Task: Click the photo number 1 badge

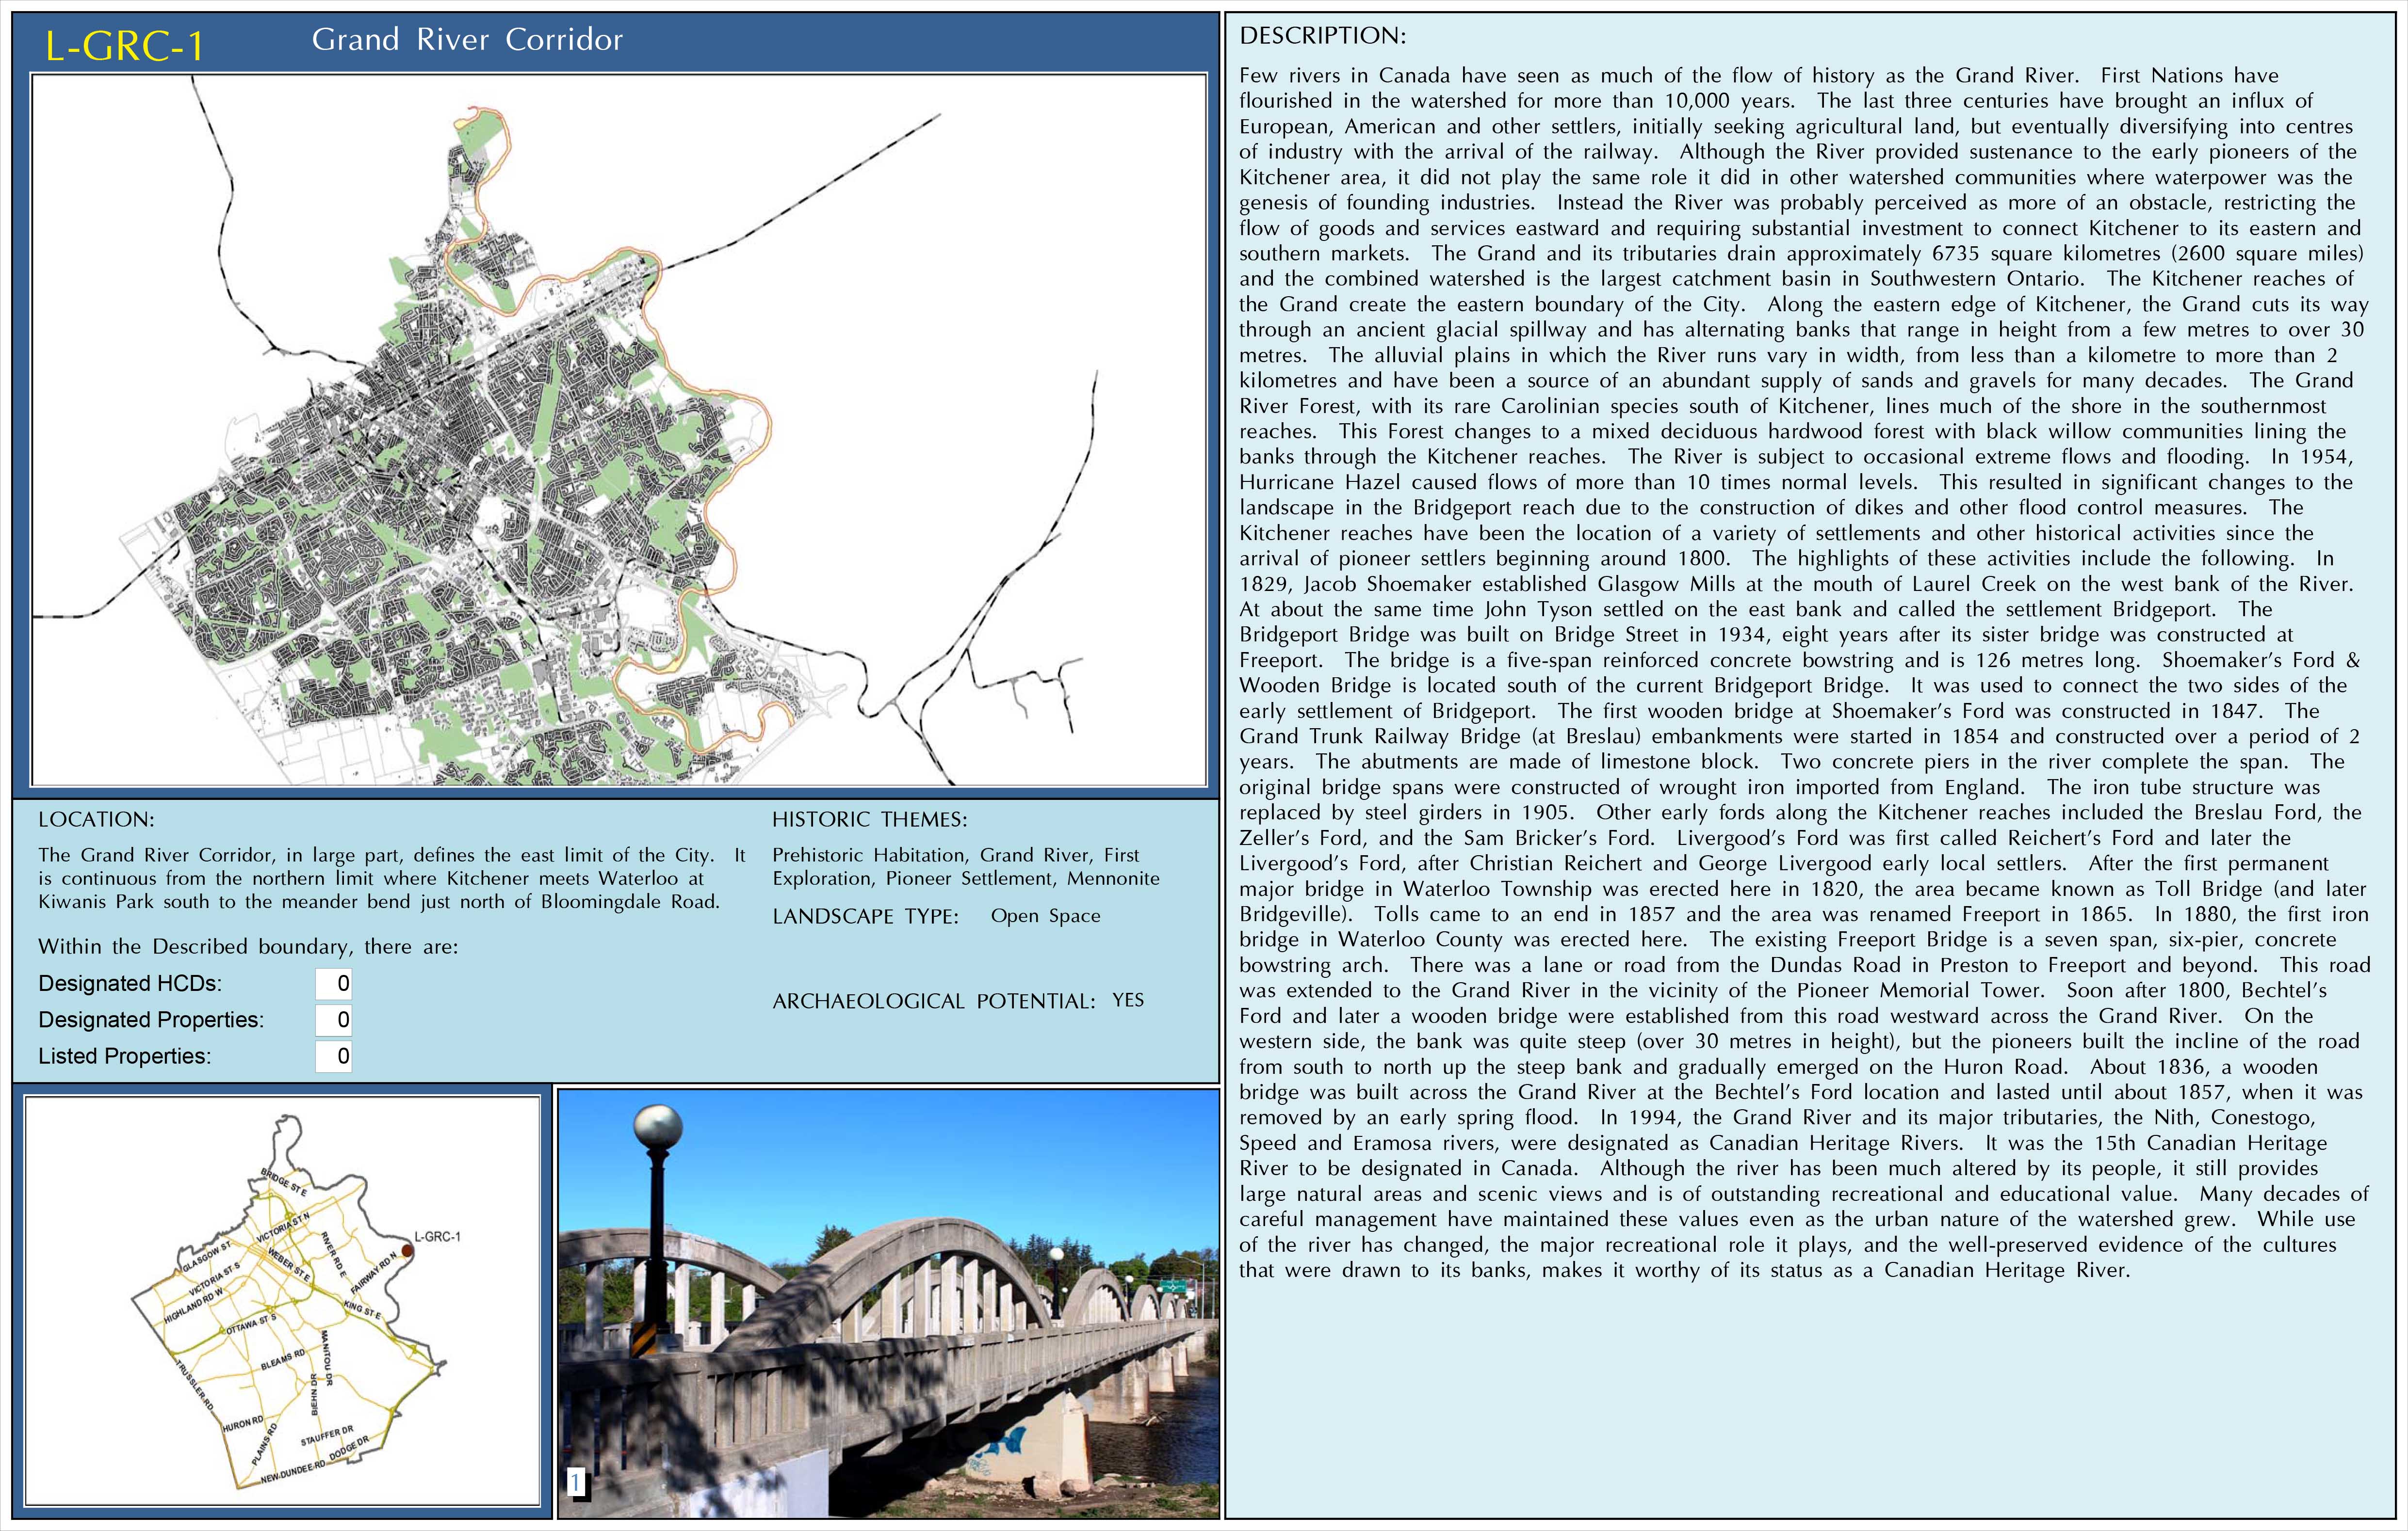Action: [577, 1483]
